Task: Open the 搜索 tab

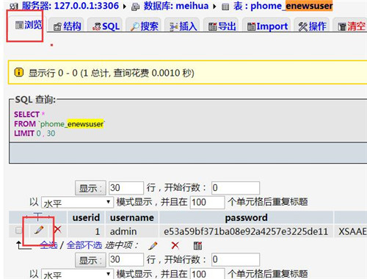Action: click(x=145, y=26)
